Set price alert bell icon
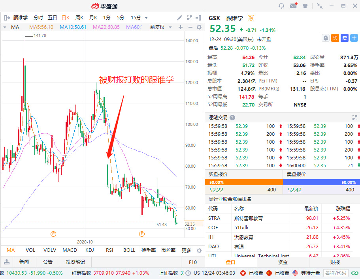The width and height of the screenshot is (360, 279). click(x=326, y=38)
